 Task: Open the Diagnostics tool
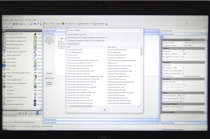[x=99, y=24]
